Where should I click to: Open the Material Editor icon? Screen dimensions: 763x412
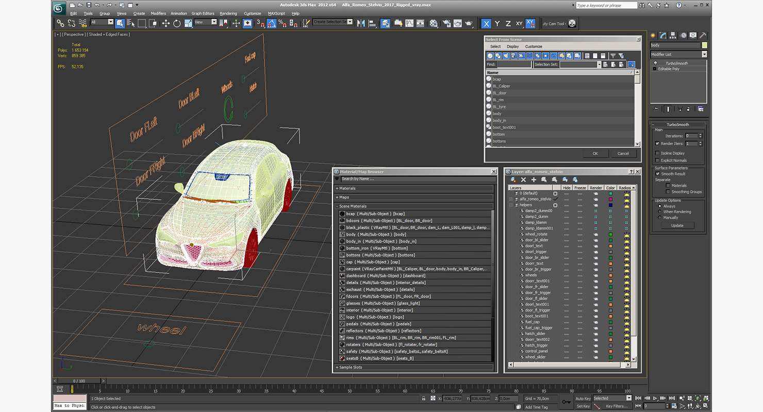click(x=434, y=23)
